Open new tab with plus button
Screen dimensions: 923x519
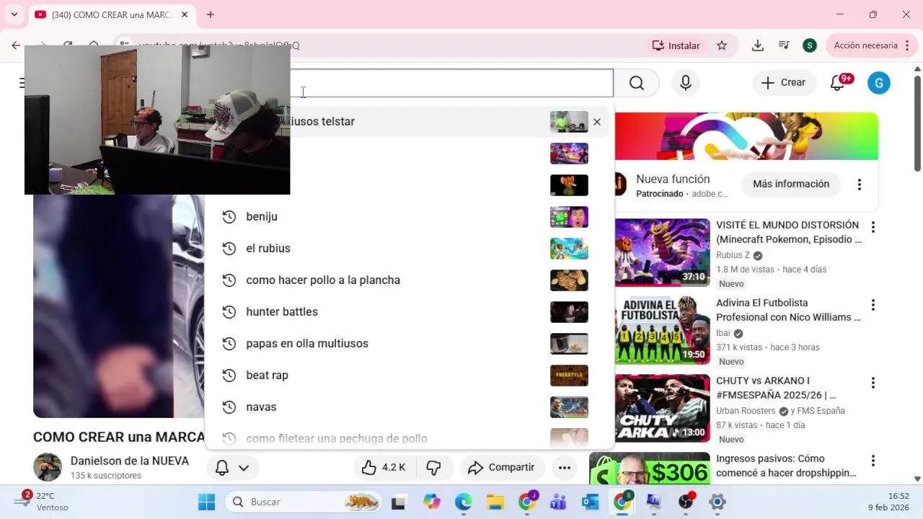(211, 14)
